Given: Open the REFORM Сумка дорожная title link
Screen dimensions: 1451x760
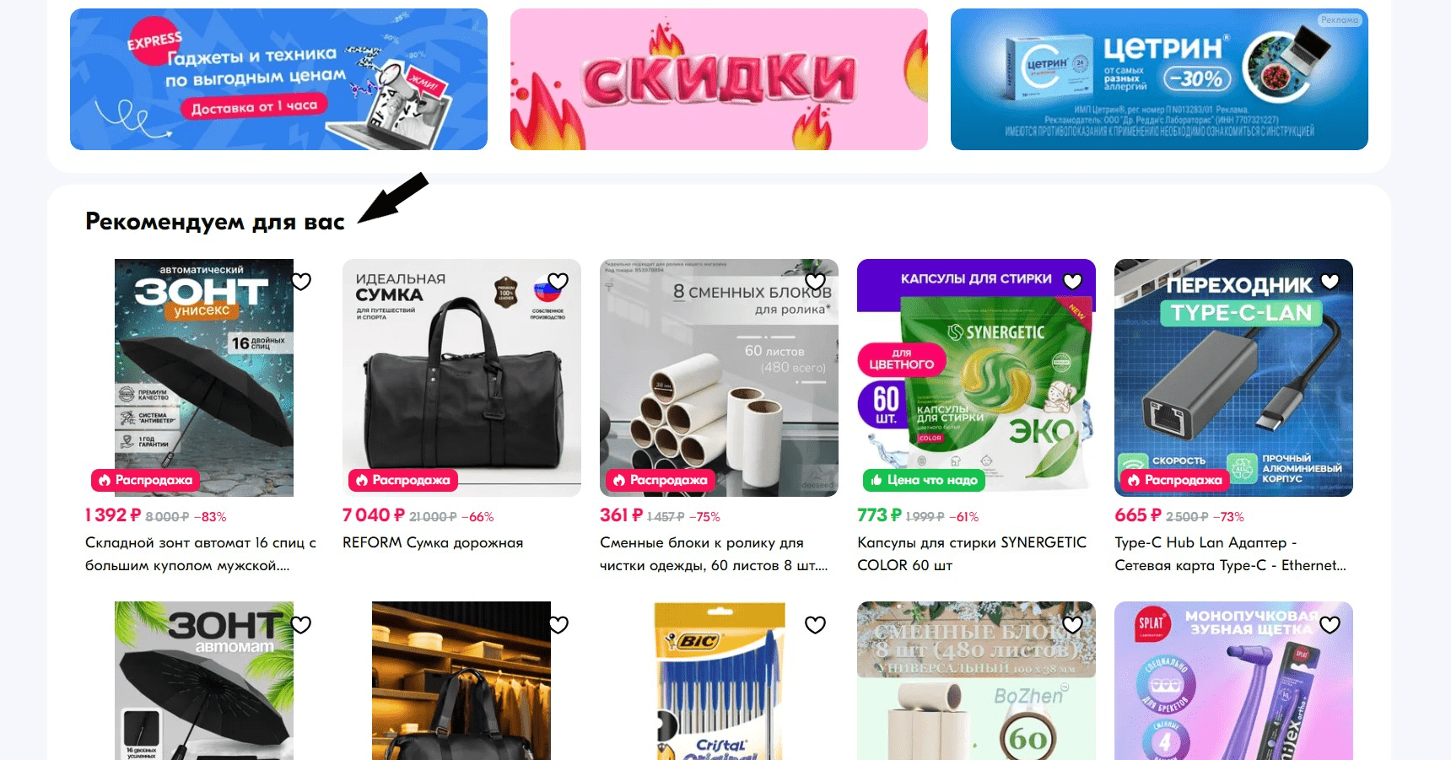Looking at the screenshot, I should [433, 542].
